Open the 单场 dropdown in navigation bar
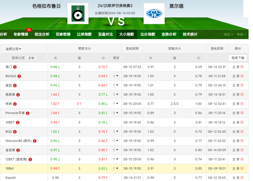Viewport: 253px width, 181px height. [241, 34]
